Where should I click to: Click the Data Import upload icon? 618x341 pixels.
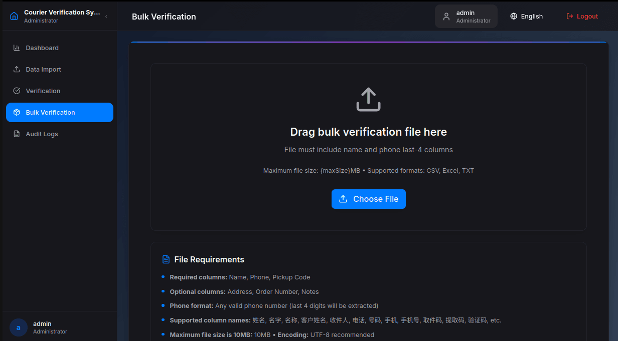tap(17, 70)
